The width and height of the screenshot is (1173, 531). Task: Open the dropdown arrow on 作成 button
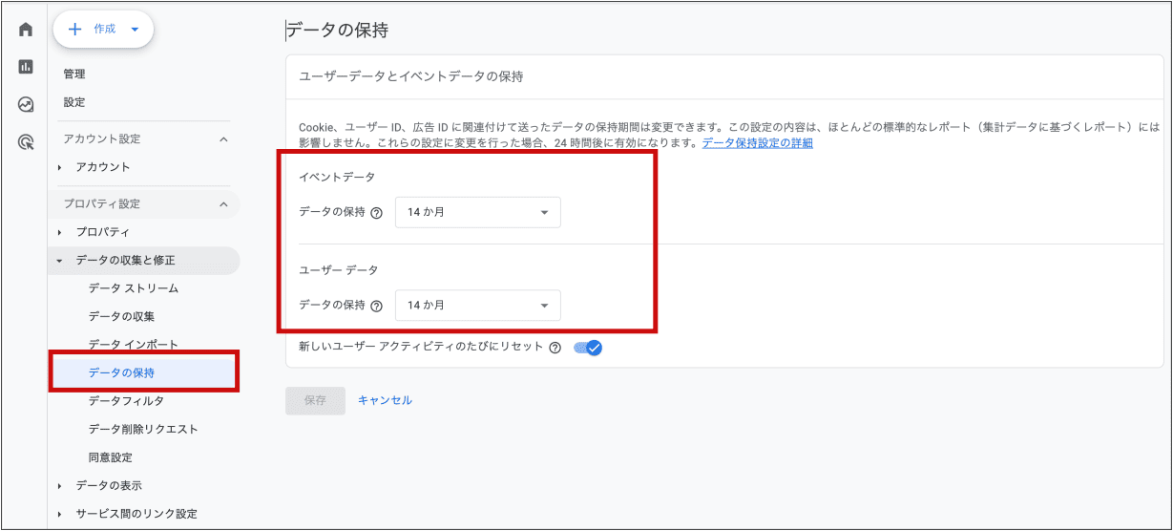135,30
